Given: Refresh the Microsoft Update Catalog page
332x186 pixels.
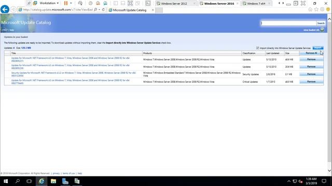Looking at the screenshot, I should click(x=103, y=9).
